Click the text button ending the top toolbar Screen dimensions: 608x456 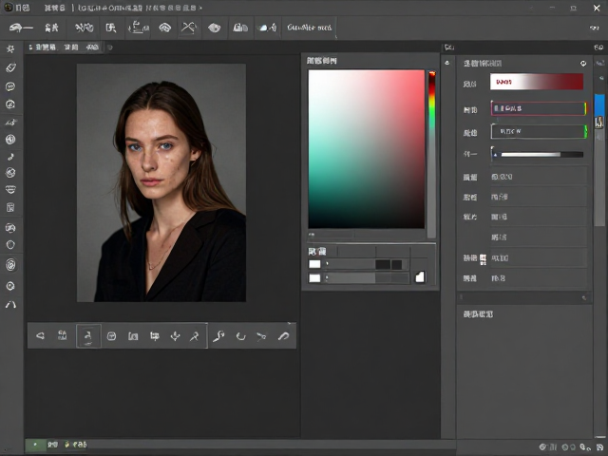[309, 28]
